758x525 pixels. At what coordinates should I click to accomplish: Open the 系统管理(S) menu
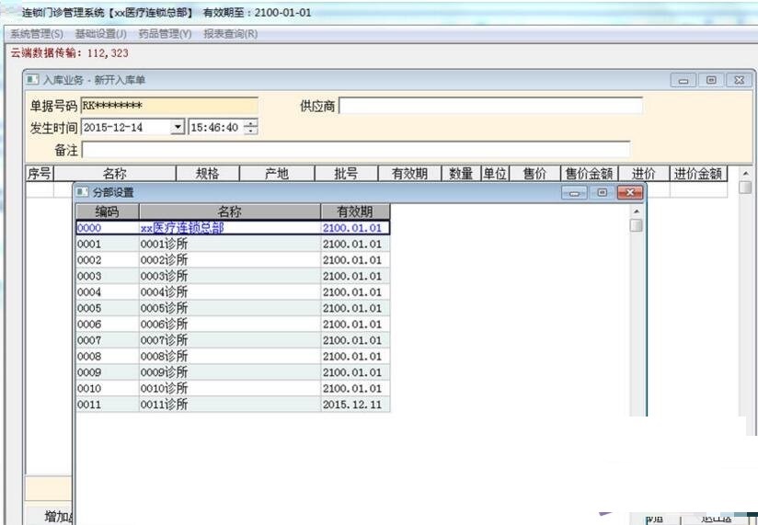click(37, 34)
